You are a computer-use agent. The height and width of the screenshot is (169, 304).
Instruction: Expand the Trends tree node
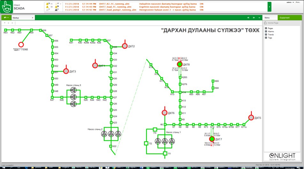coord(266,34)
